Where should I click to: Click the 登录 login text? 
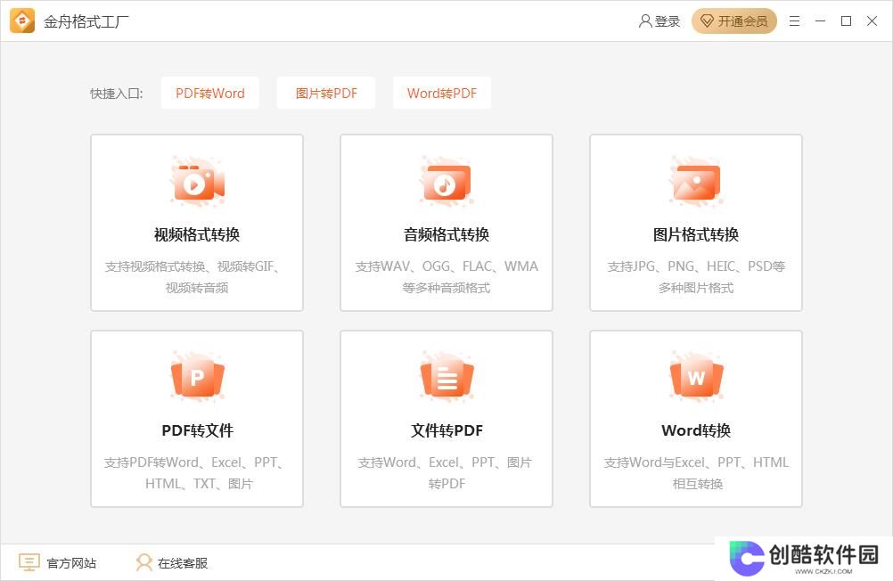click(667, 21)
